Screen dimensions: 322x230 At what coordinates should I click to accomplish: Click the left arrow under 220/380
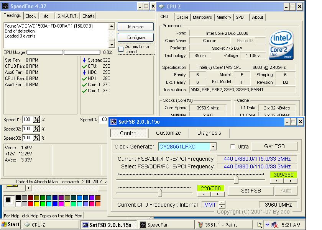pos(204,194)
